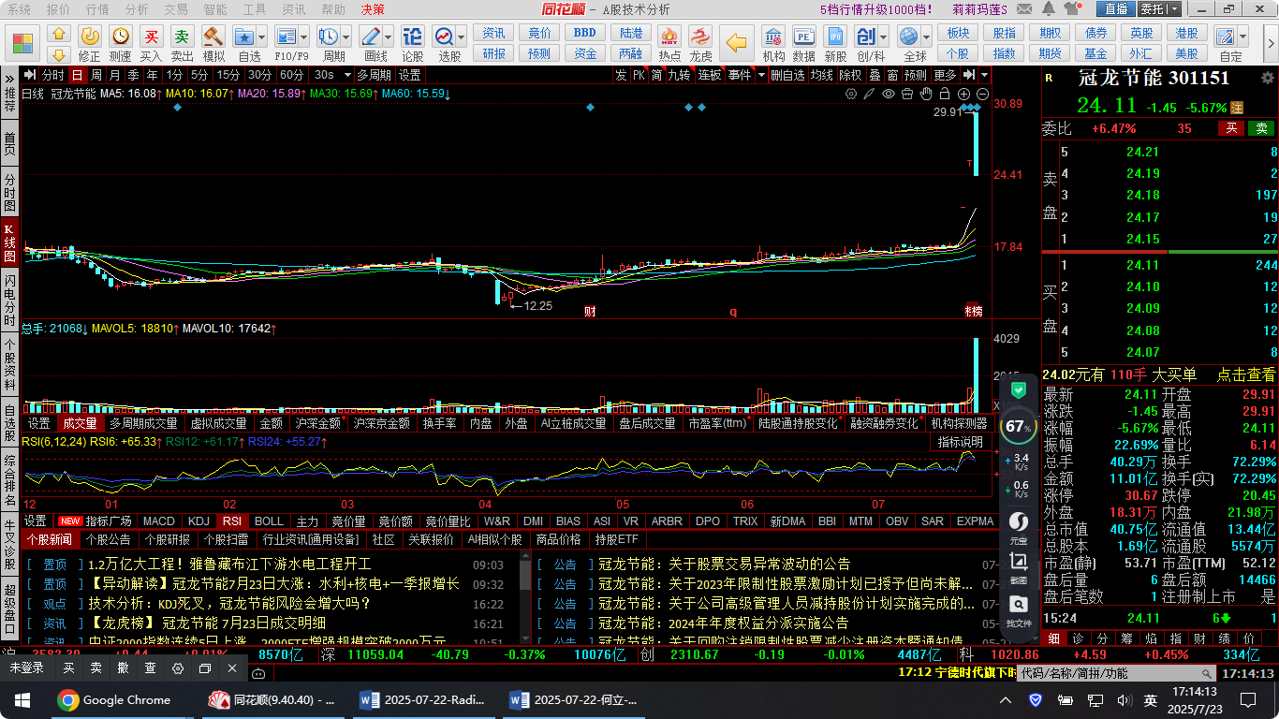Click the 资讯 toolbar button
1279x719 pixels.
493,33
